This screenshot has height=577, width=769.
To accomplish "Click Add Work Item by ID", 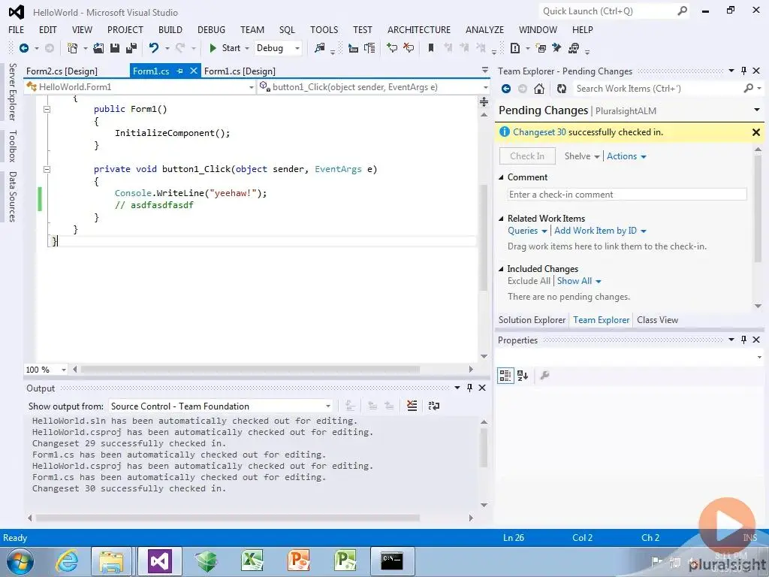I will (x=596, y=231).
